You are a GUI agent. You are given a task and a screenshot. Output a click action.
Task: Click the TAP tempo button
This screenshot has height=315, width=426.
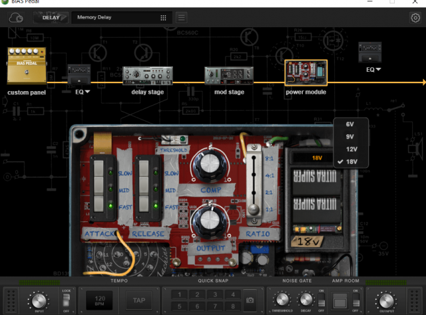point(139,300)
